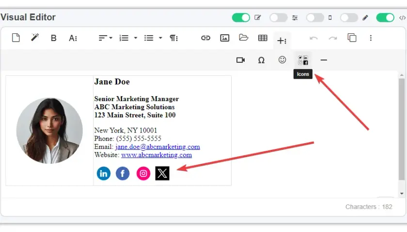Click the insert more plus toolbar button
This screenshot has width=407, height=232.
[282, 41]
